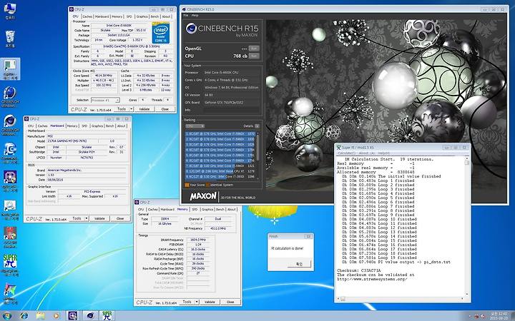This screenshot has height=321, width=515.
Task: Click the Cinebench sphere logo
Action: 191,29
